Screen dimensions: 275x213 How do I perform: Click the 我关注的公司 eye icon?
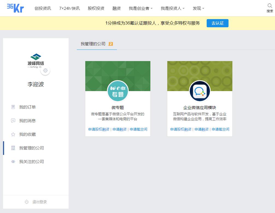(13, 162)
